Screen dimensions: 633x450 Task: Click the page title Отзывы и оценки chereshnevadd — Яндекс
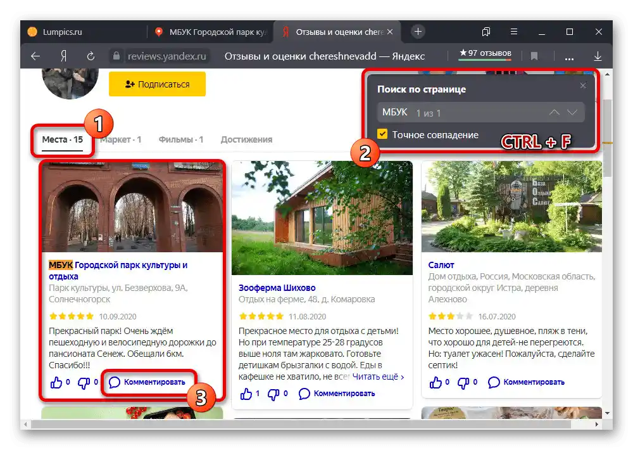pyautogui.click(x=325, y=56)
